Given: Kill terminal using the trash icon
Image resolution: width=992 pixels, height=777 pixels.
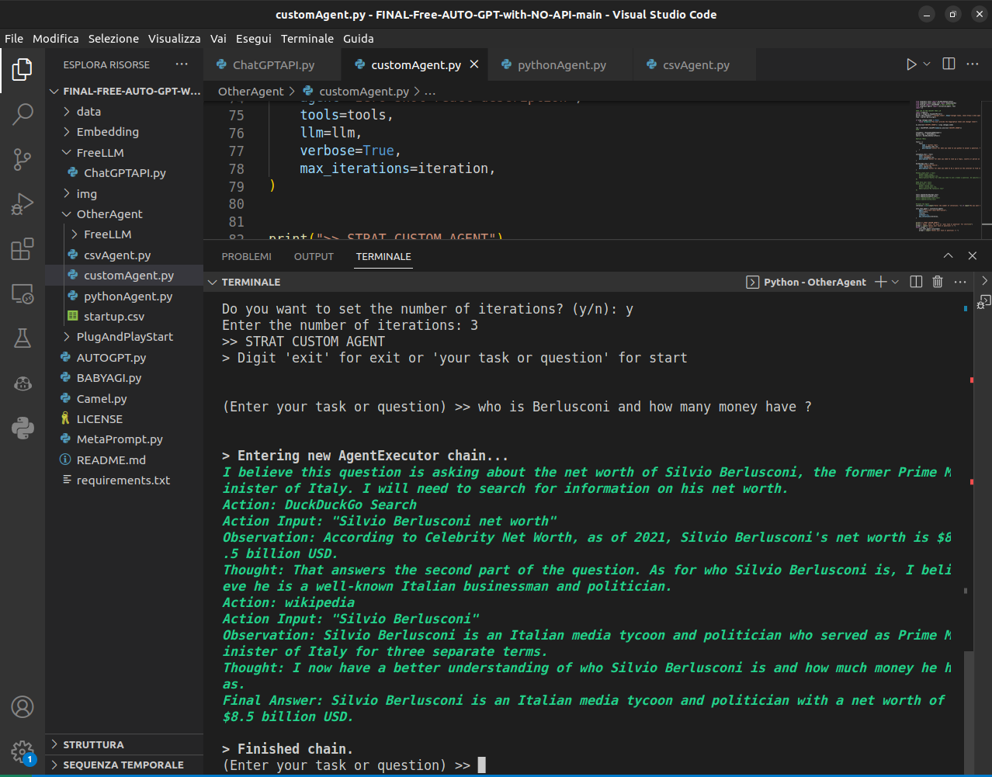Looking at the screenshot, I should (938, 282).
